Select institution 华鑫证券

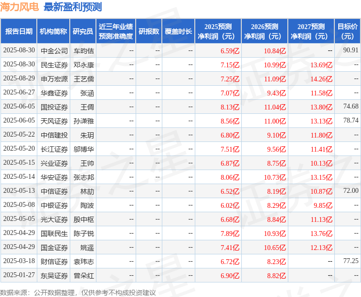point(54,93)
